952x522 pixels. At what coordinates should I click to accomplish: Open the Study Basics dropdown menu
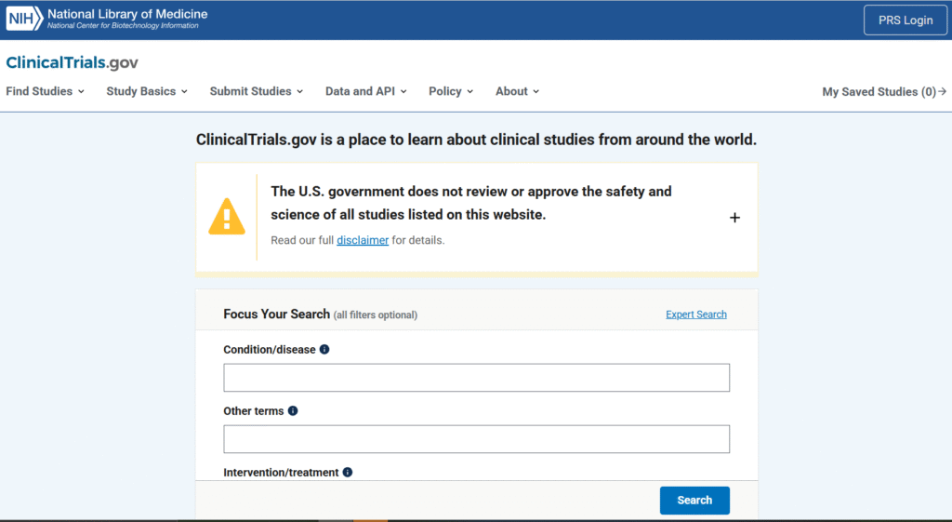[x=147, y=91]
